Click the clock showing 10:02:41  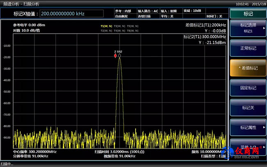click(242, 4)
